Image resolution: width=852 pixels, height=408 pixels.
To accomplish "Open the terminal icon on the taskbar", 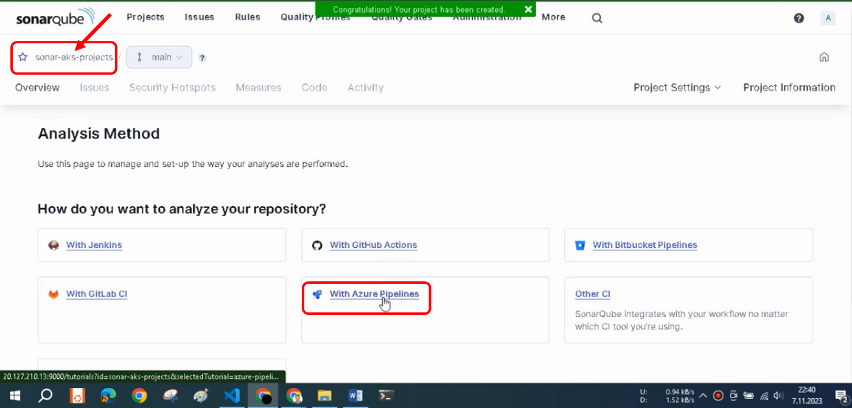I will (387, 396).
